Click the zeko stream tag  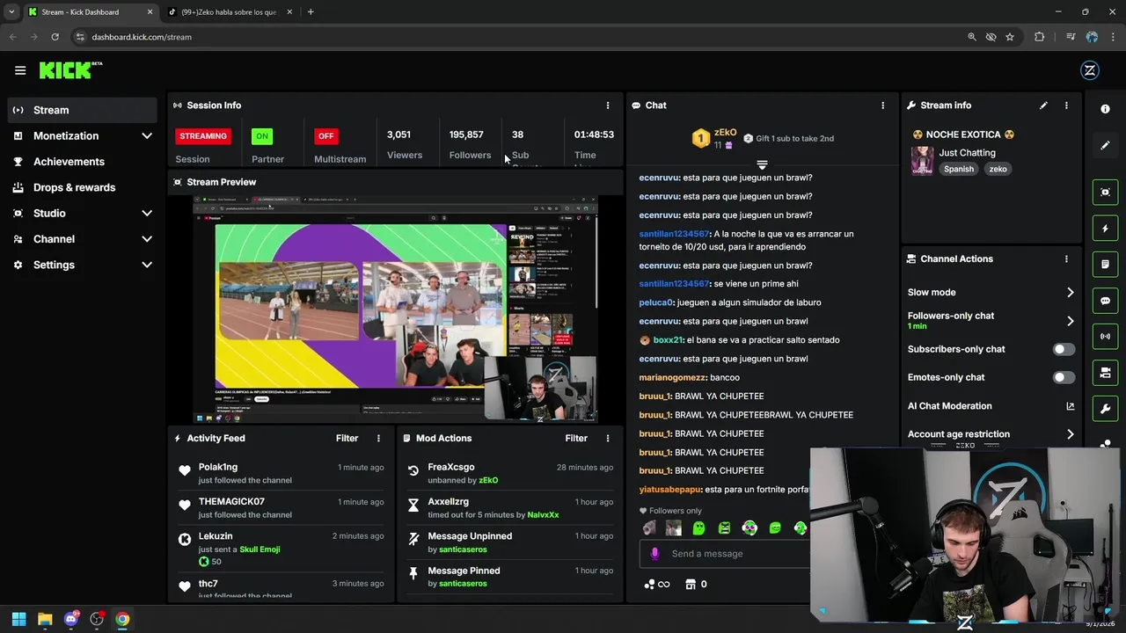pyautogui.click(x=998, y=169)
